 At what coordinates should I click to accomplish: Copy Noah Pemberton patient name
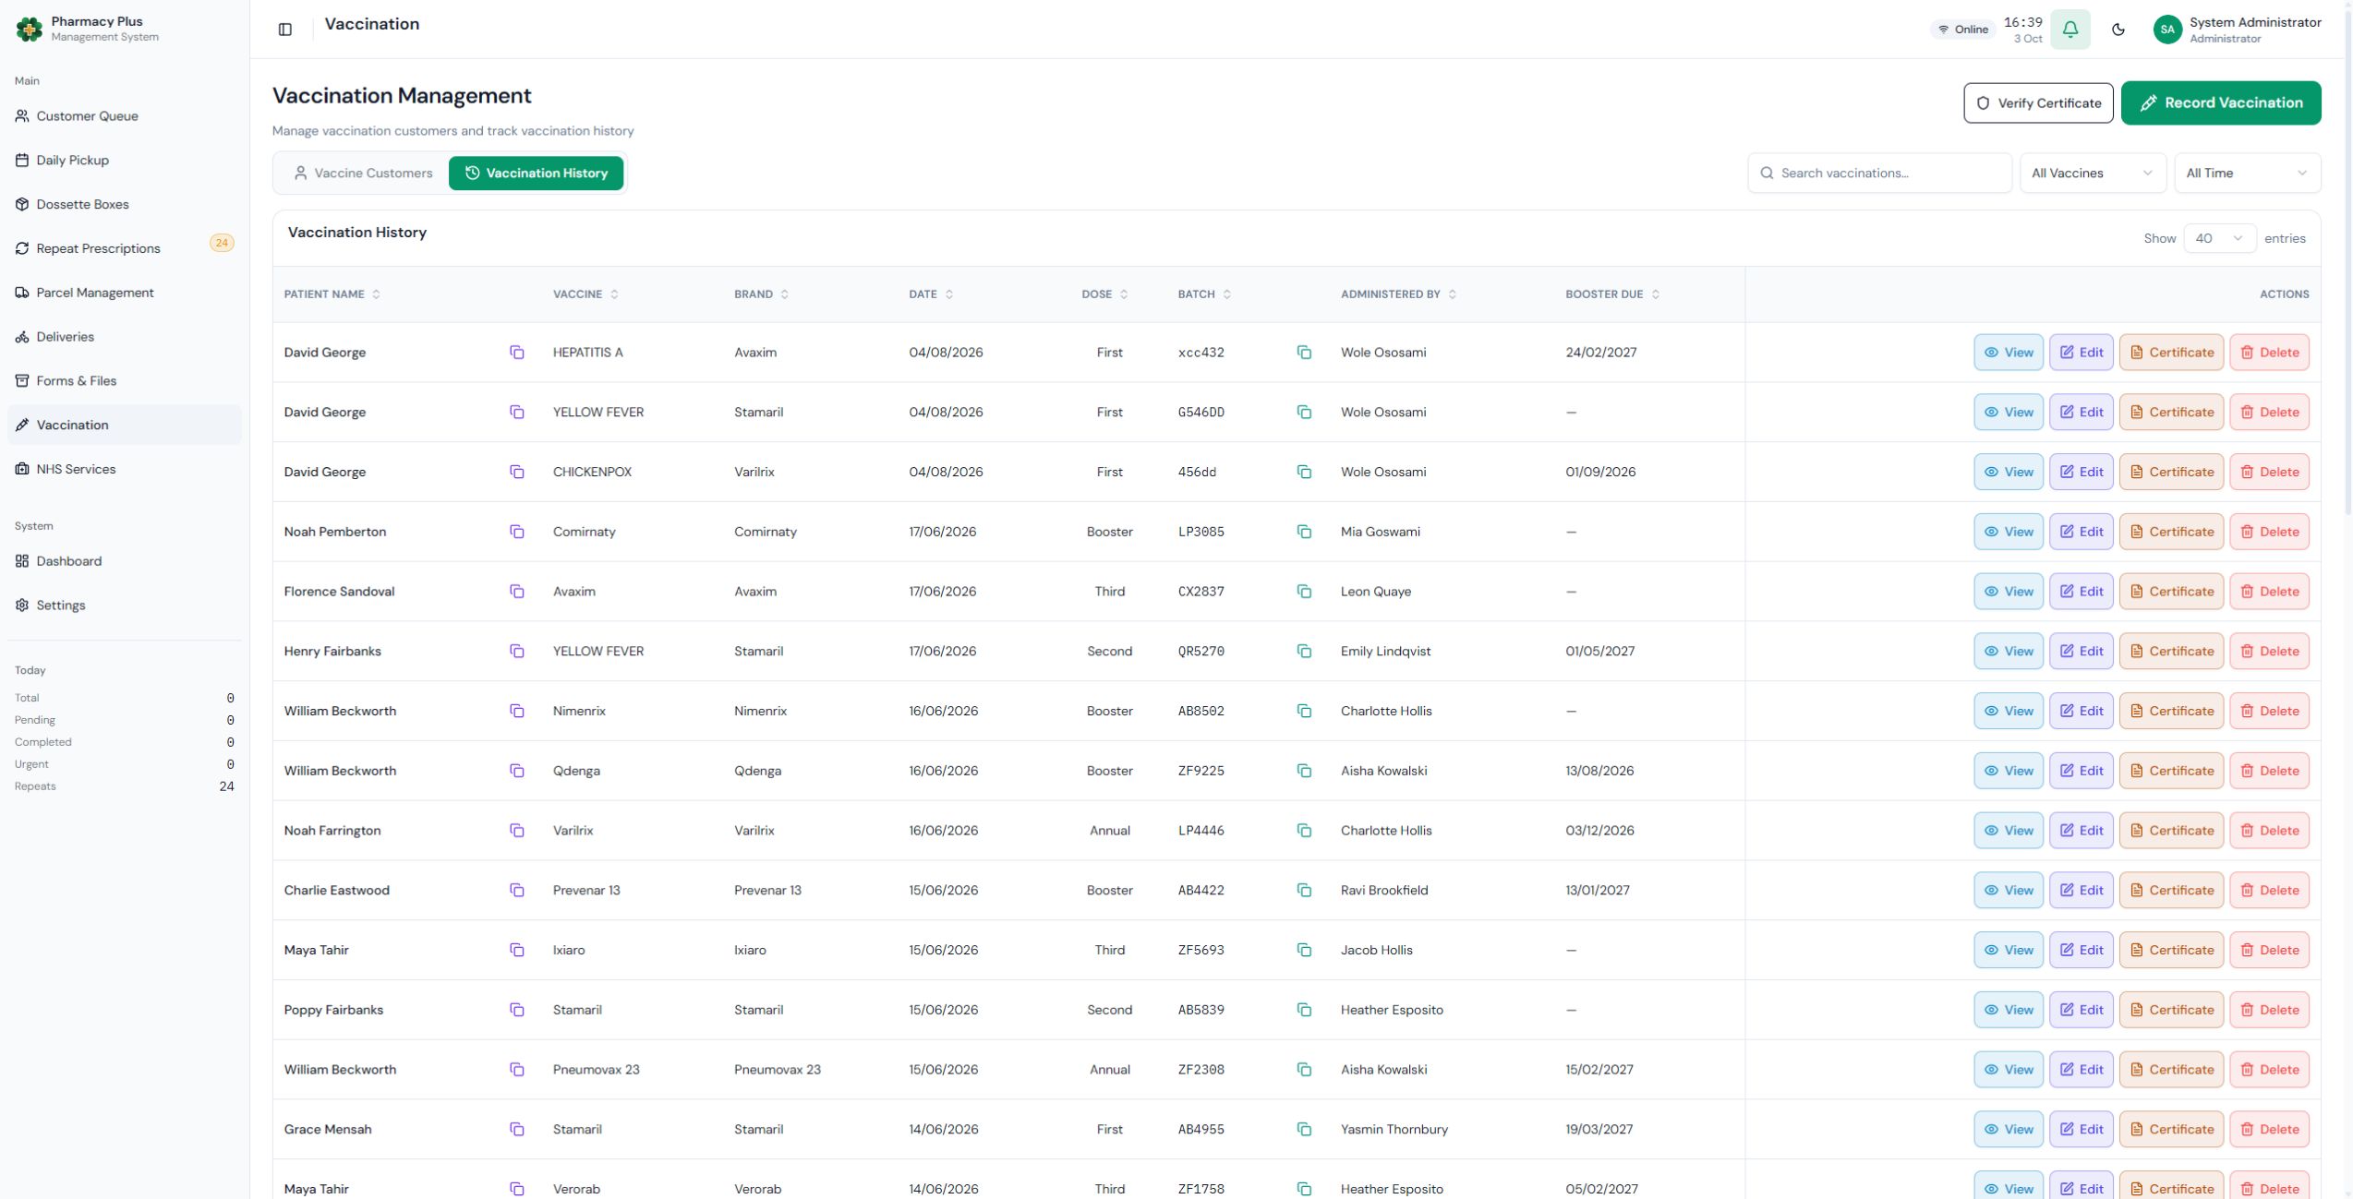[517, 532]
